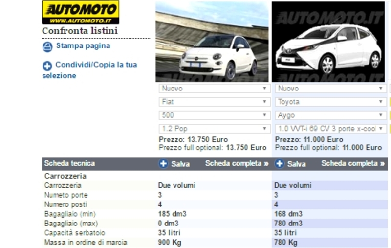
Task: Click the Bagagliaio (min) row label
Action: click(70, 214)
